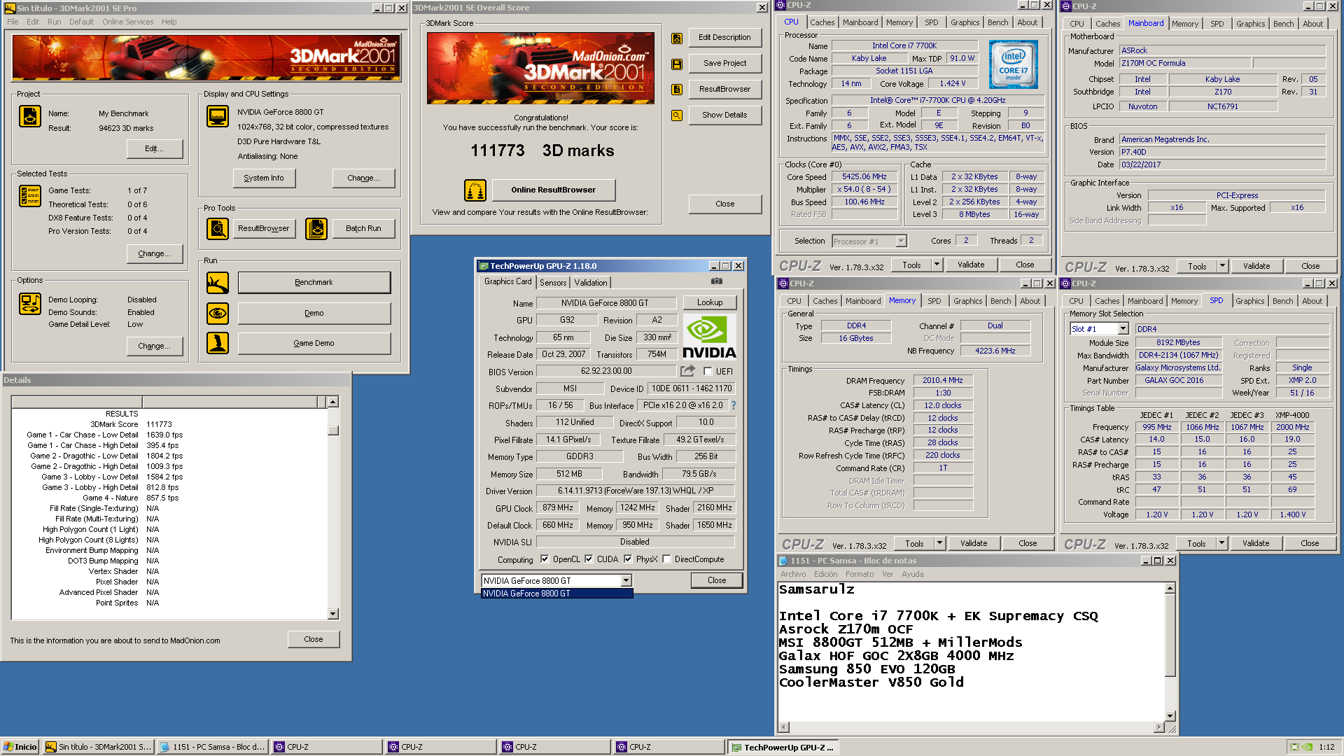
Task: Click the Samsarulz text line in Notepad
Action: pyautogui.click(x=816, y=589)
